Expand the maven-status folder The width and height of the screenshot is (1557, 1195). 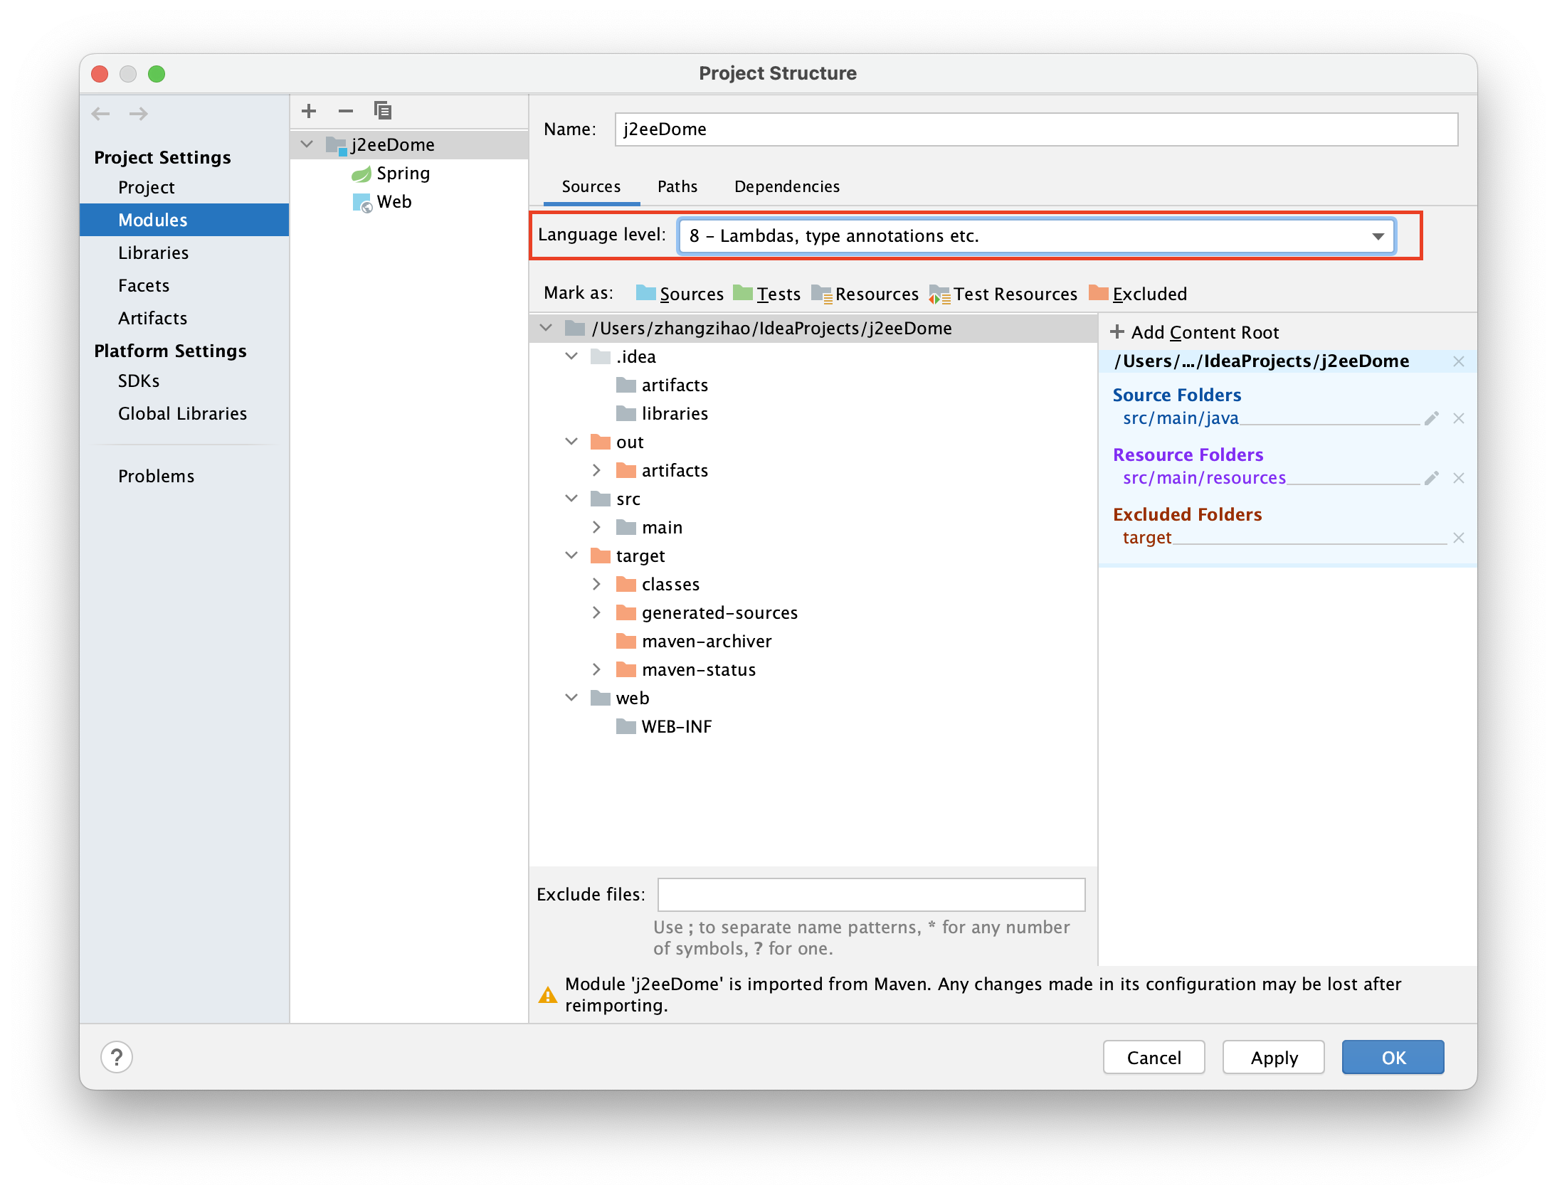(x=597, y=669)
